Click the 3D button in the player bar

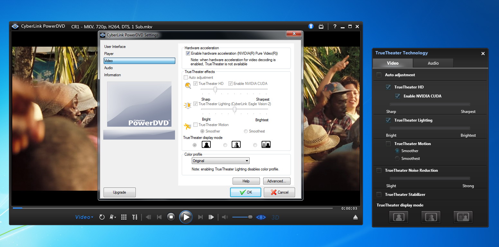coord(275,217)
